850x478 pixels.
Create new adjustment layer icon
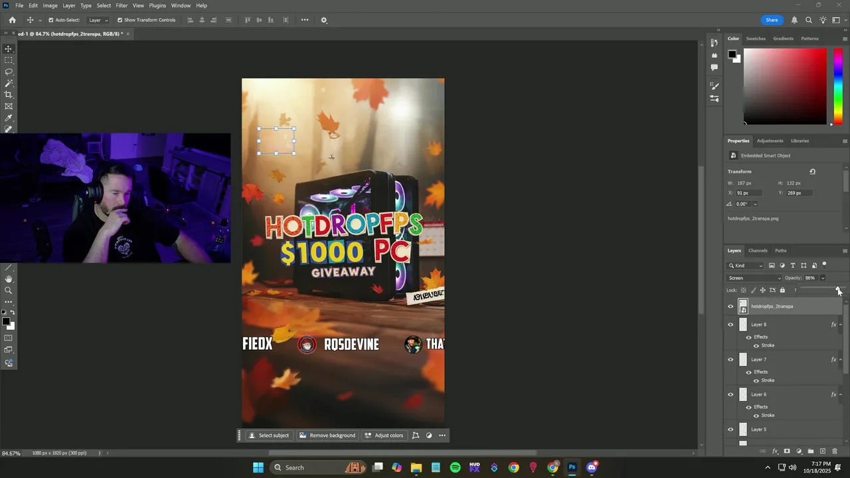[799, 451]
